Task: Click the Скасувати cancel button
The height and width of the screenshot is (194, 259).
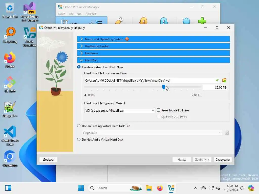Action: (223, 160)
